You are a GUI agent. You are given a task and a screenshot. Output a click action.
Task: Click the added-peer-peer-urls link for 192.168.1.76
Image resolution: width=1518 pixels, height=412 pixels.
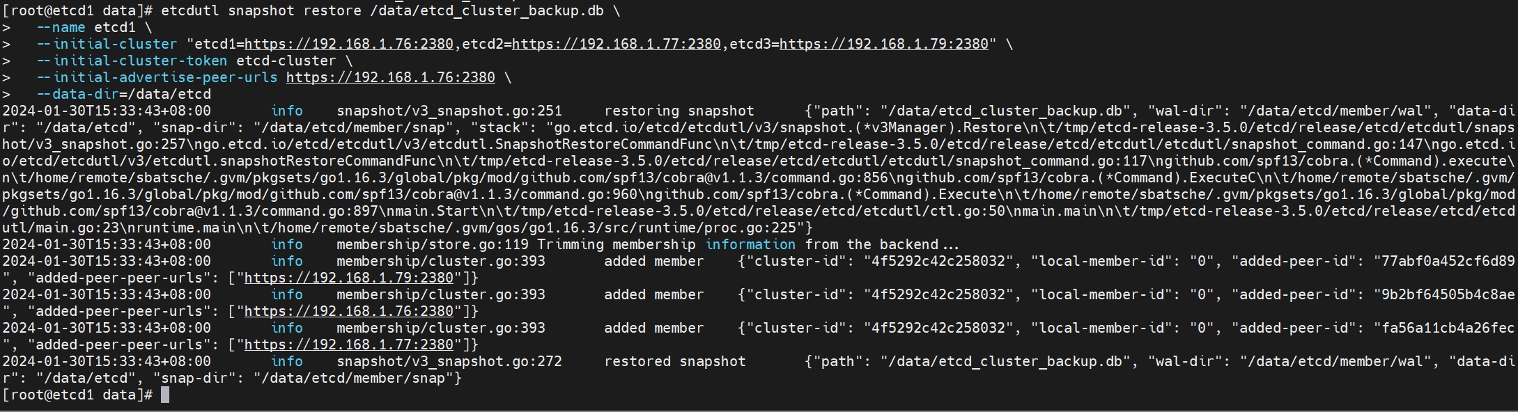pyautogui.click(x=349, y=311)
